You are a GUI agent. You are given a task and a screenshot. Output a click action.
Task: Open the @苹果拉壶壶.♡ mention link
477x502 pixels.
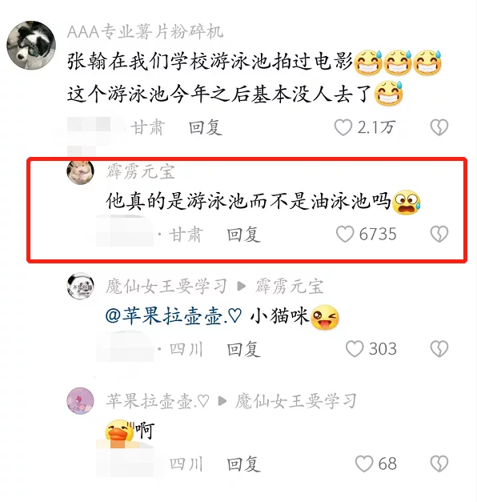(173, 316)
